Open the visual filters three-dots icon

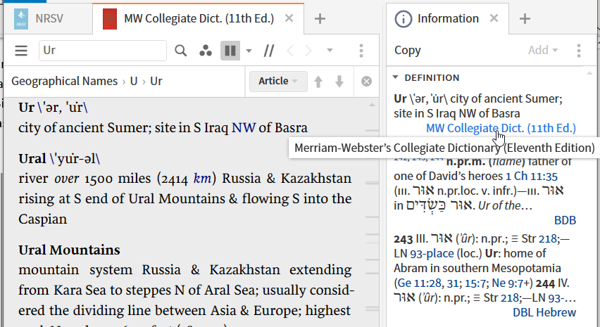pyautogui.click(x=206, y=51)
